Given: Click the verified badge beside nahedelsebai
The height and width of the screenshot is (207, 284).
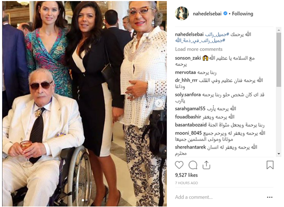Looking at the screenshot, I should [225, 13].
